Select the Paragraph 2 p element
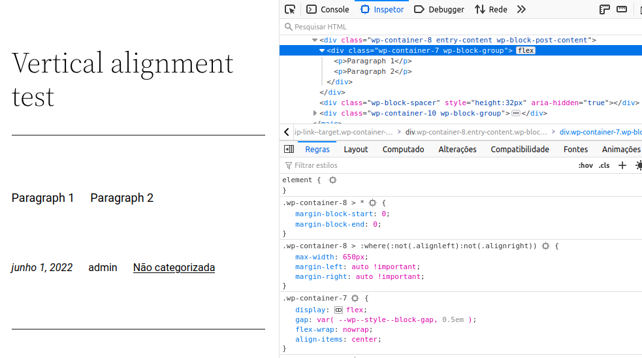 [x=372, y=71]
